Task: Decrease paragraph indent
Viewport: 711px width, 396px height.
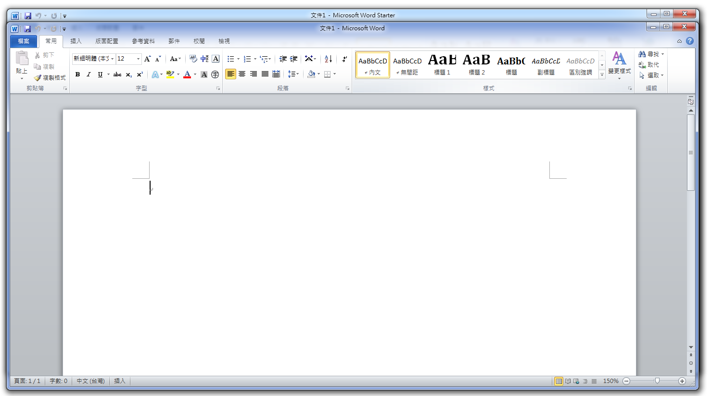Action: (x=283, y=59)
